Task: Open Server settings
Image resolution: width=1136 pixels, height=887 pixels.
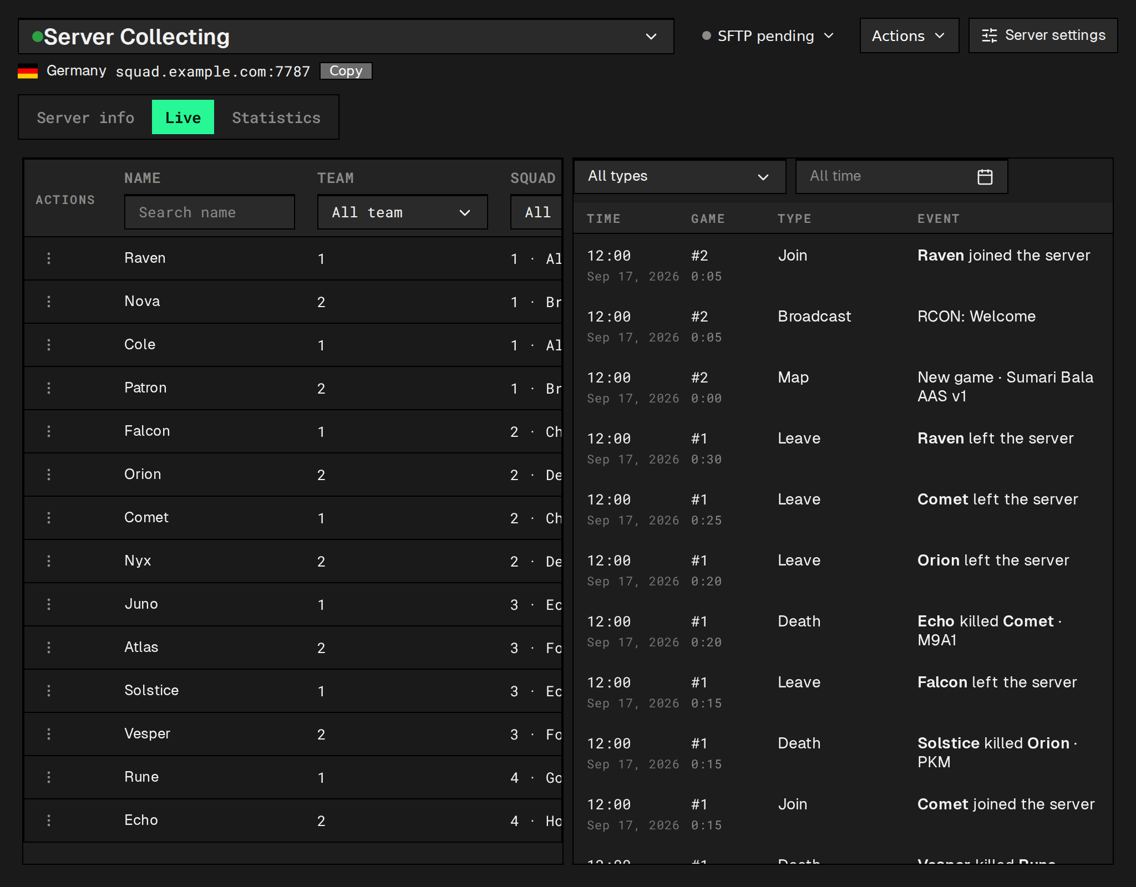Action: point(1043,35)
